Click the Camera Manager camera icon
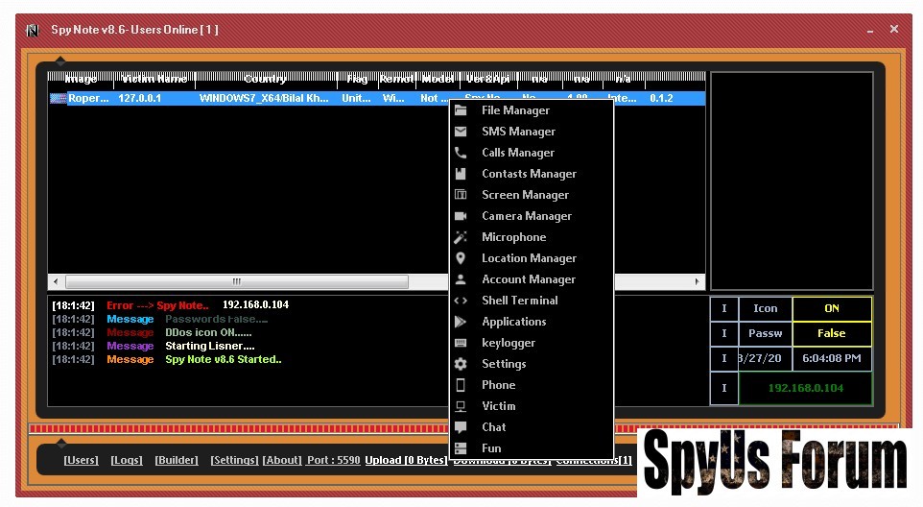 pos(461,216)
